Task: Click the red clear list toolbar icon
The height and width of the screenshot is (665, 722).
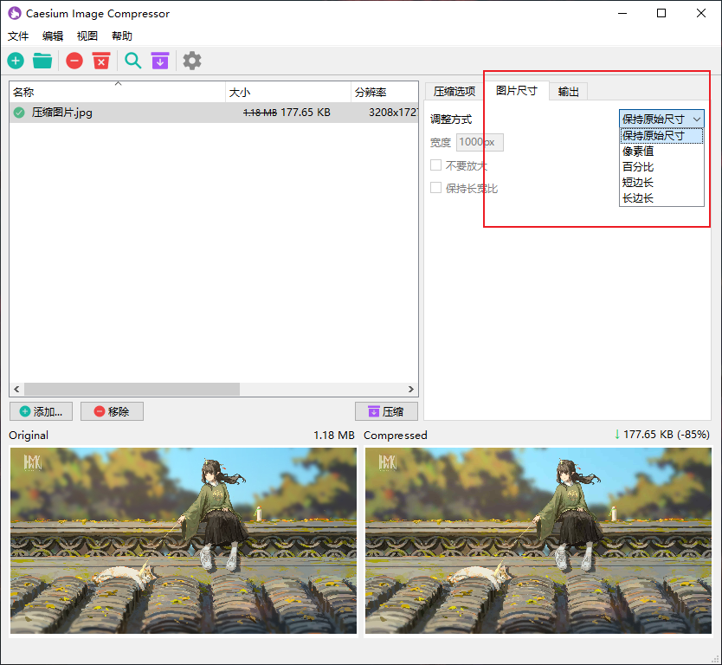Action: coord(101,61)
